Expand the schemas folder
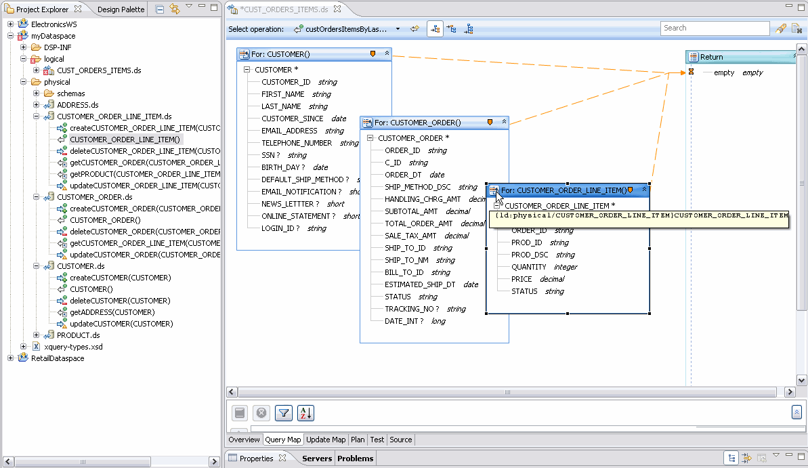The width and height of the screenshot is (808, 468). coord(36,93)
